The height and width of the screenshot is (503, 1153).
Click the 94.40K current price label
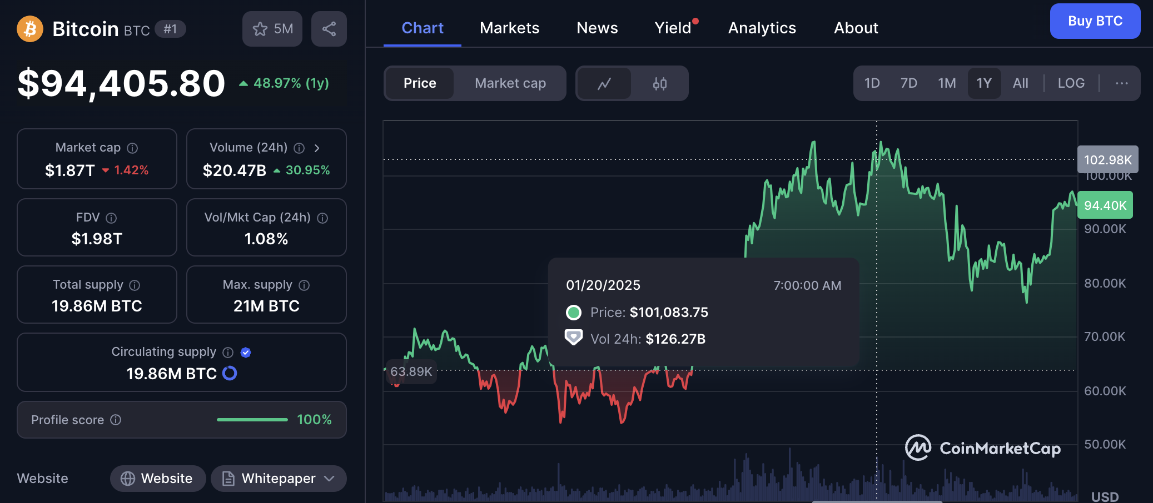click(x=1105, y=205)
